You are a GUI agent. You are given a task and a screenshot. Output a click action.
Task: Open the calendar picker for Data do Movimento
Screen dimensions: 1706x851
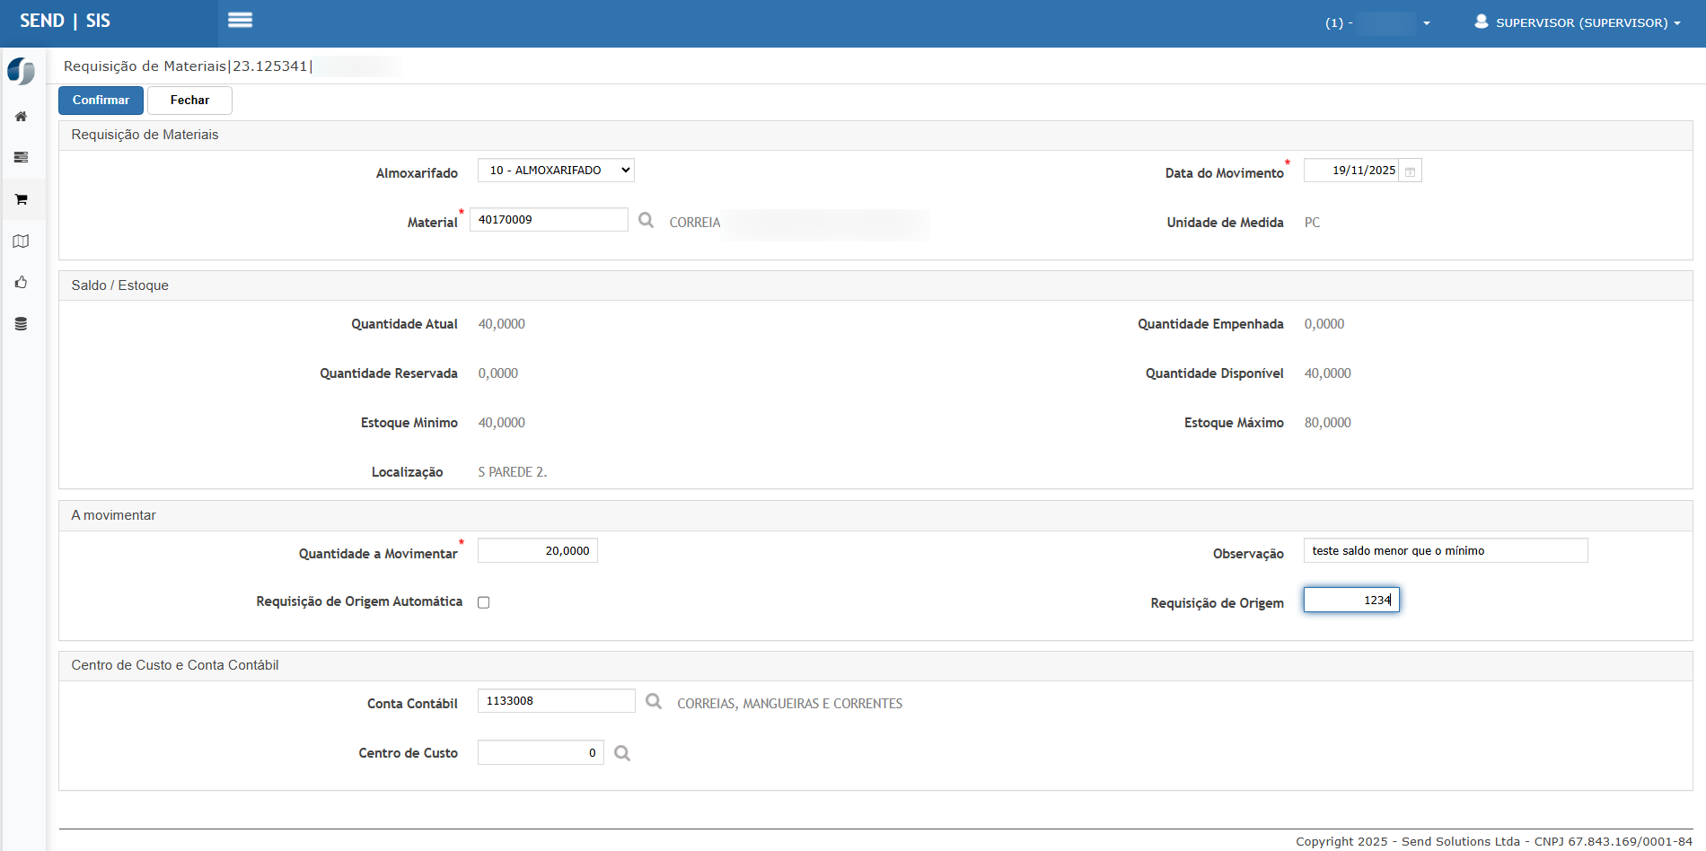coord(1410,171)
